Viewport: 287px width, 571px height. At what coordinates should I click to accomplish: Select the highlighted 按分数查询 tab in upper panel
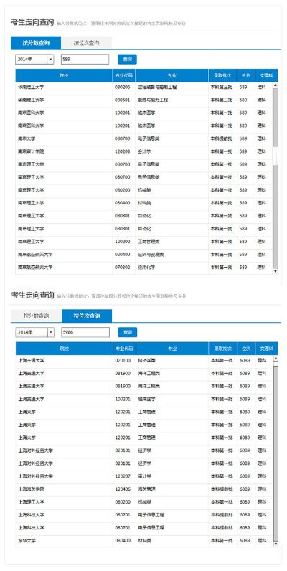(36, 43)
